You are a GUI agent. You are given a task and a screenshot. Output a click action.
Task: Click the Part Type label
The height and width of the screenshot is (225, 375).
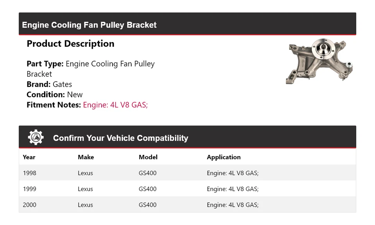[x=45, y=64]
